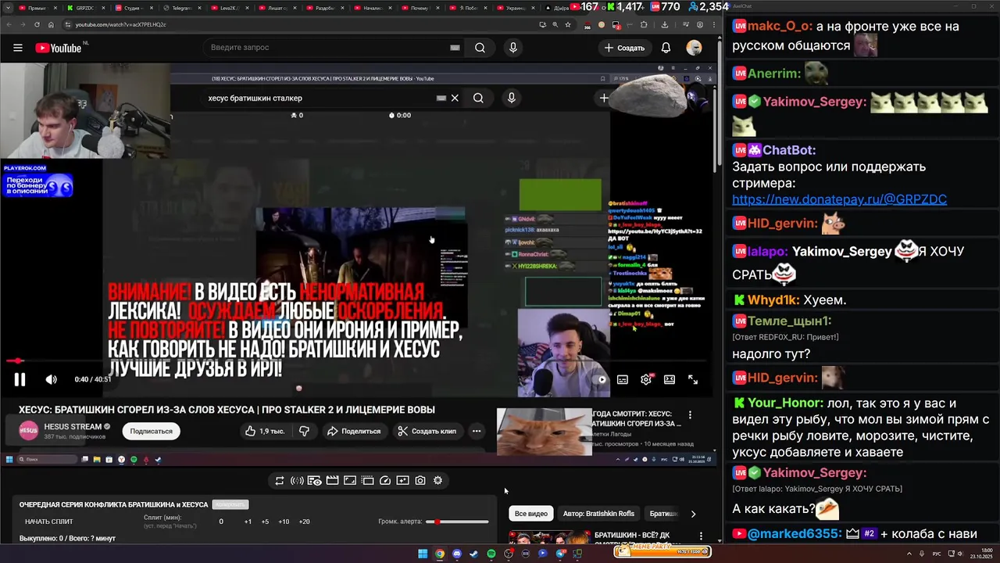Open the more actions ellipsis under video

[476, 431]
